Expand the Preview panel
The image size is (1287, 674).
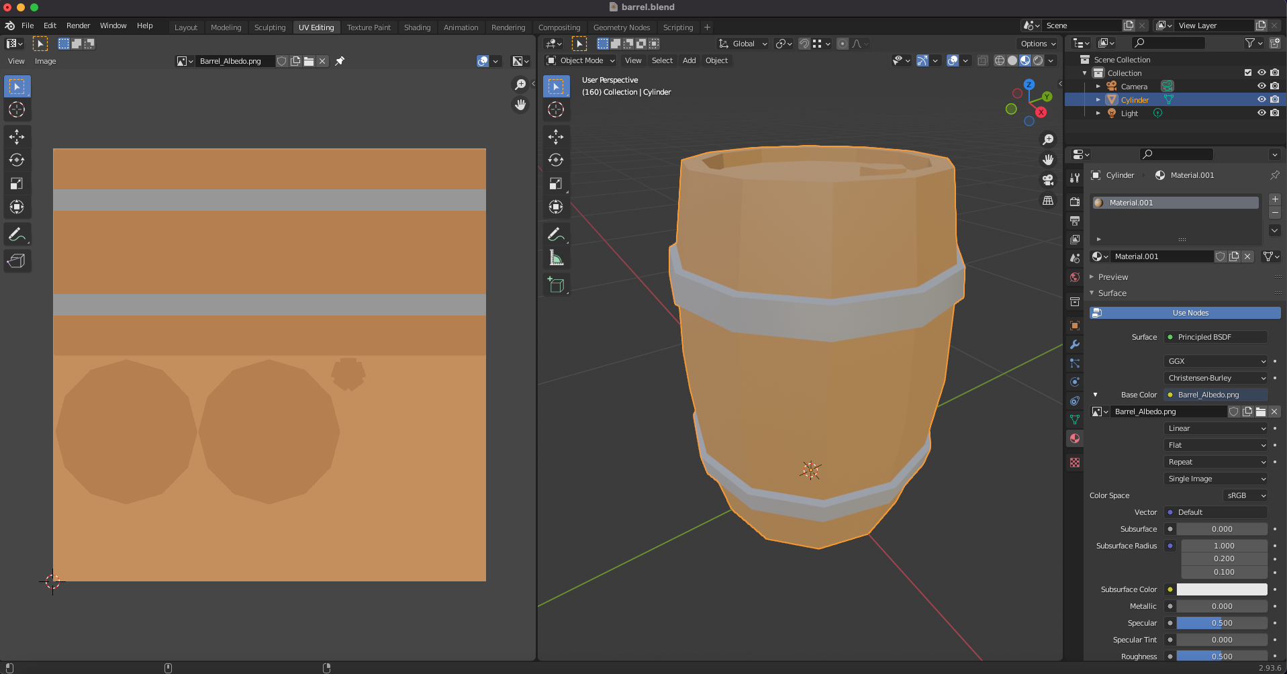click(1112, 277)
